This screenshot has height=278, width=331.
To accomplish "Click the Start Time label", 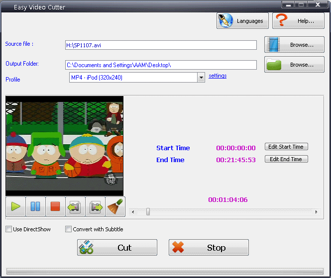I will [173, 148].
